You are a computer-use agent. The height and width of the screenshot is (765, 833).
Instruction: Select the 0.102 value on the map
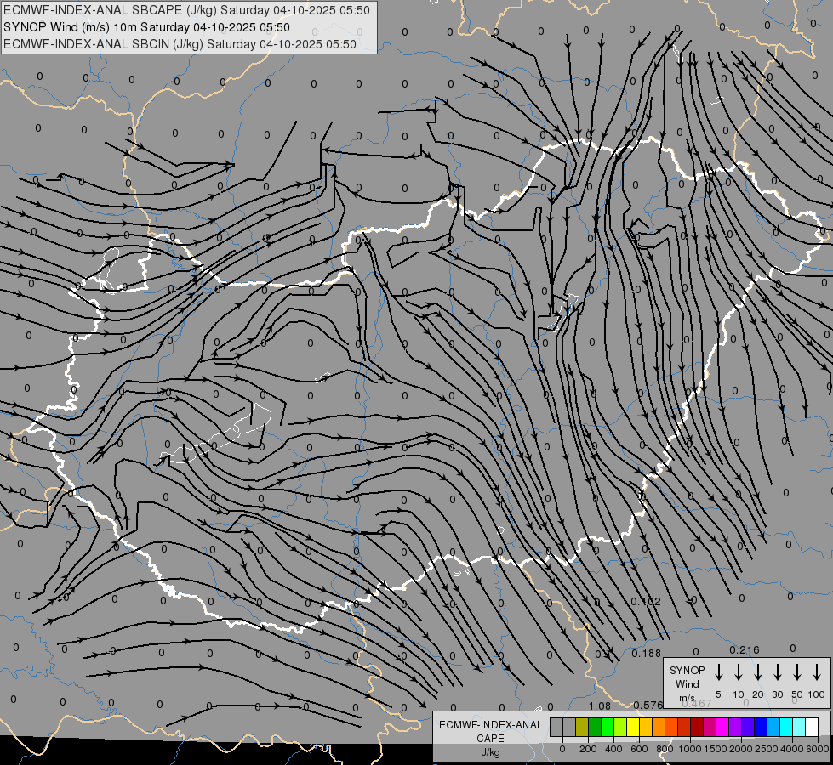[x=646, y=602]
